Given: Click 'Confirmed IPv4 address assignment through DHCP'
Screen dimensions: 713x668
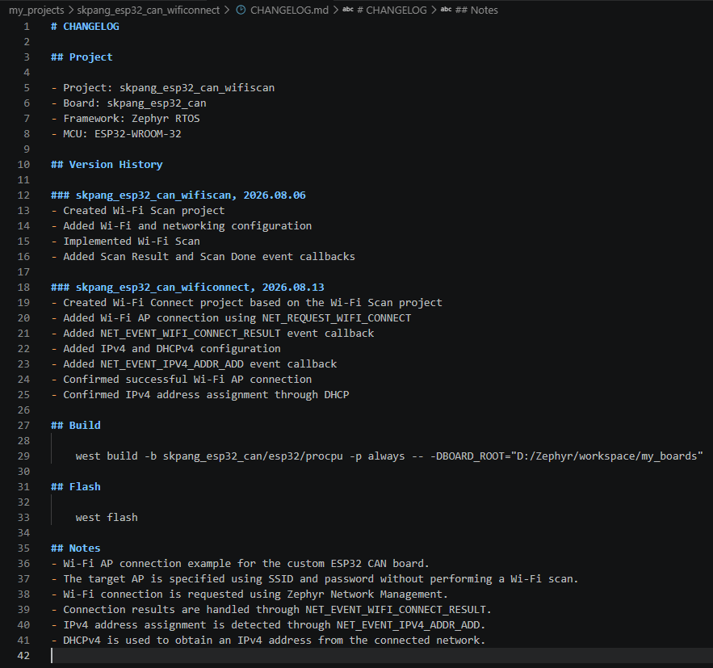Looking at the screenshot, I should 200,395.
